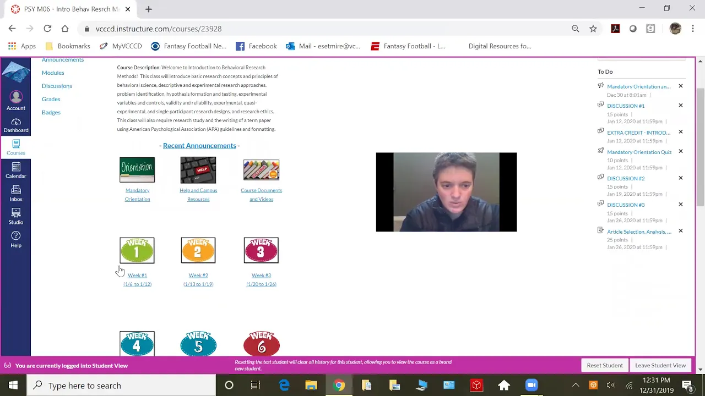Open the Week #2 (1/13 to 1/19) link
705x396 pixels.
pos(198,279)
